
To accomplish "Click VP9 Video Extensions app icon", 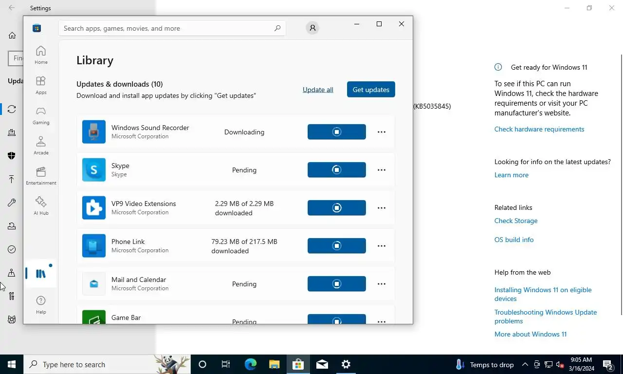I will [x=94, y=208].
